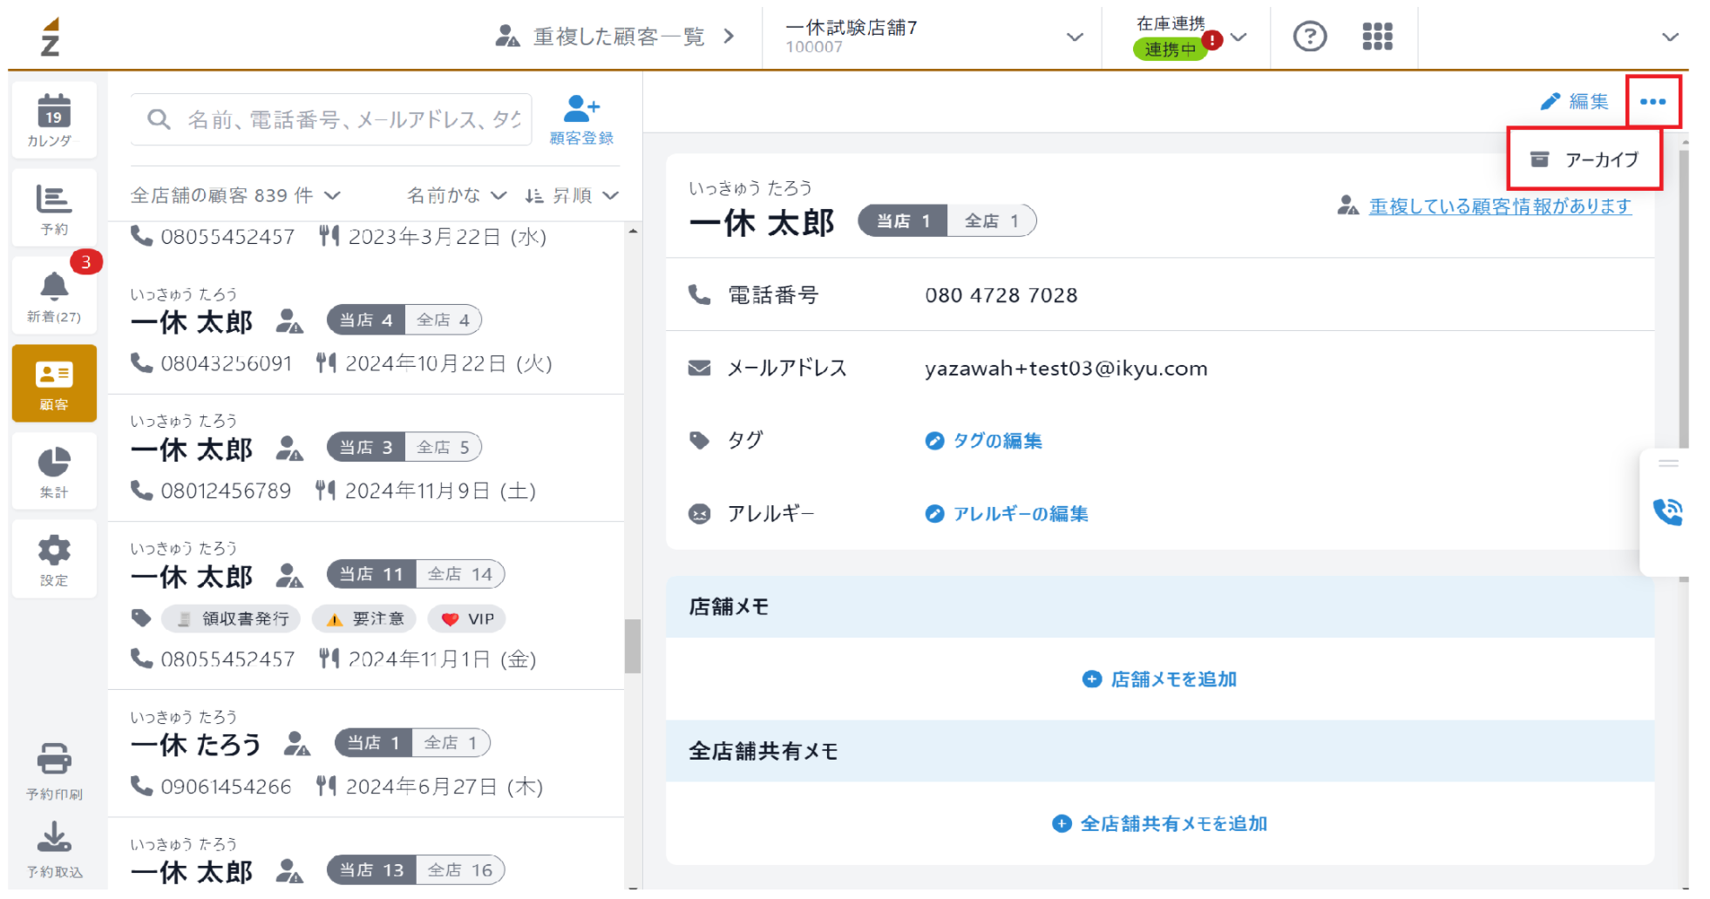Screen dimensions: 1710x899
Task: Click duplicate icon on 当店 4 customer row
Action: [289, 321]
